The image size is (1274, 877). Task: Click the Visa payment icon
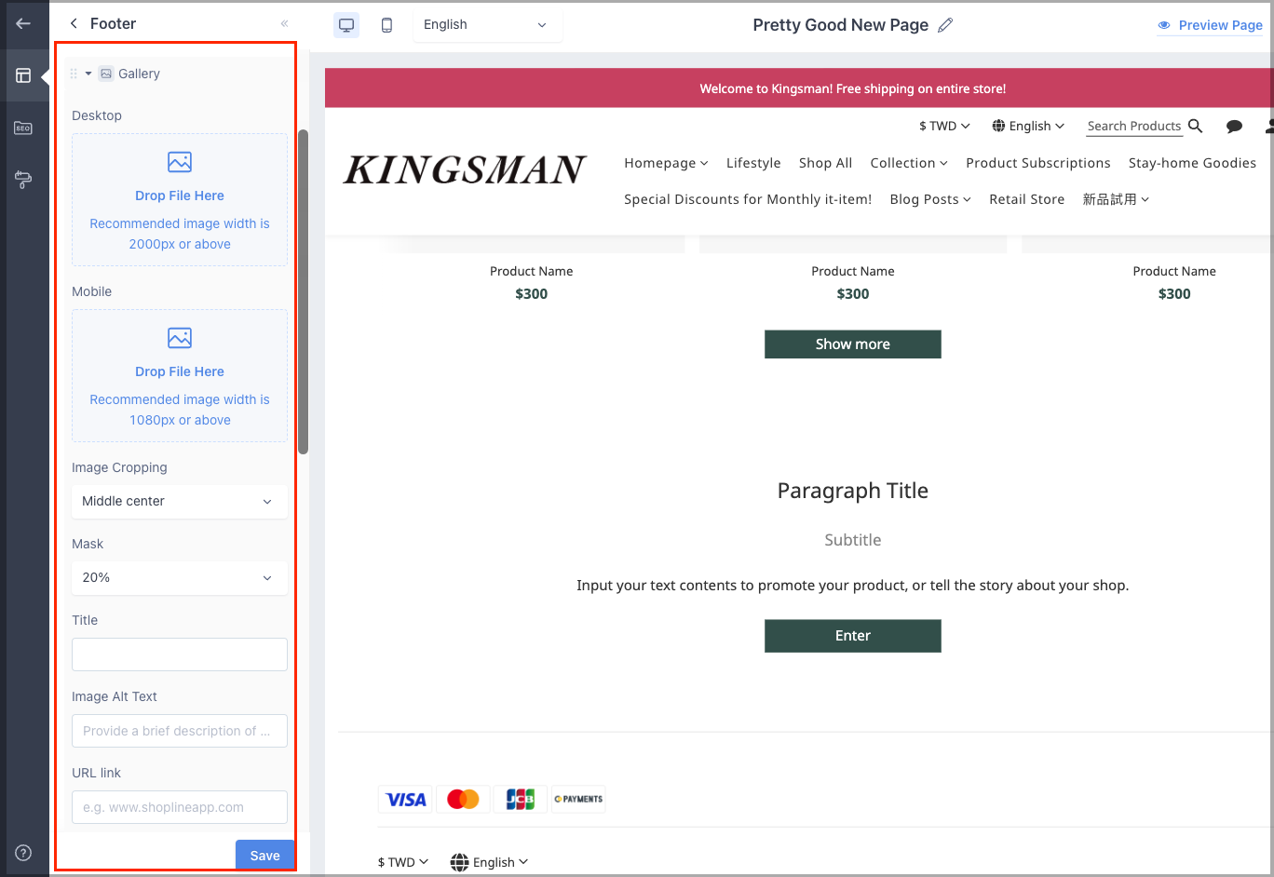[405, 799]
